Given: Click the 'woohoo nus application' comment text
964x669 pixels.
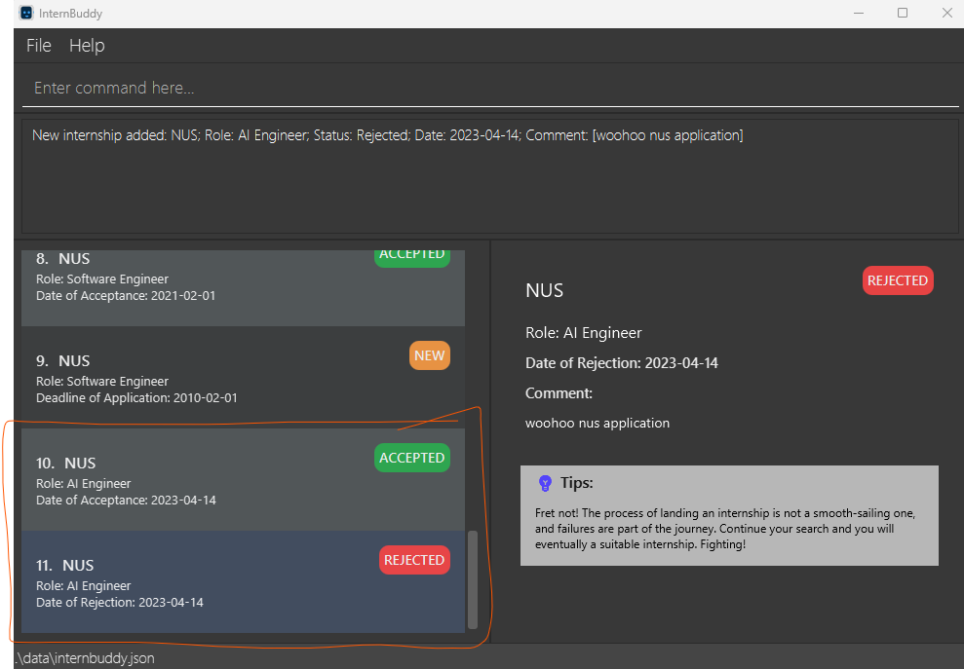Looking at the screenshot, I should pos(597,424).
